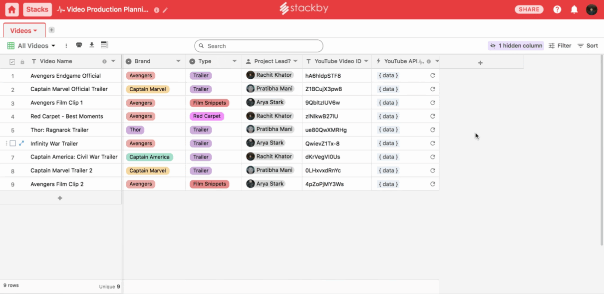Edit stack name with pencil icon
This screenshot has height=294, width=604.
coord(165,10)
